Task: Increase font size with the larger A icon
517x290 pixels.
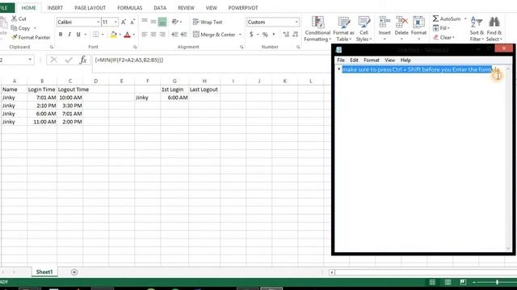Action: [x=124, y=22]
